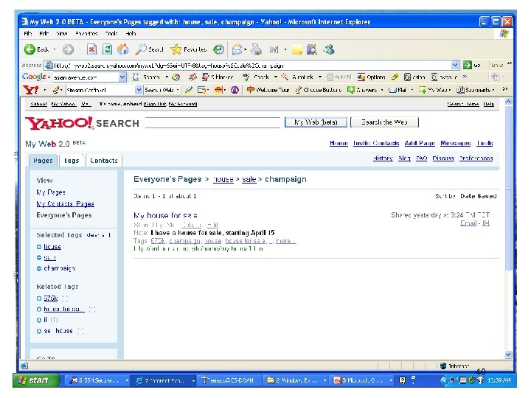Open the My house for sale result
The image size is (531, 398).
[165, 215]
